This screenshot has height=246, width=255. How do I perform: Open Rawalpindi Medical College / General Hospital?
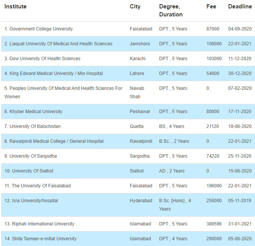click(x=54, y=141)
